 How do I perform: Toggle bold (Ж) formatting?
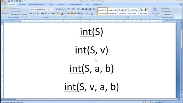[x=31, y=13]
